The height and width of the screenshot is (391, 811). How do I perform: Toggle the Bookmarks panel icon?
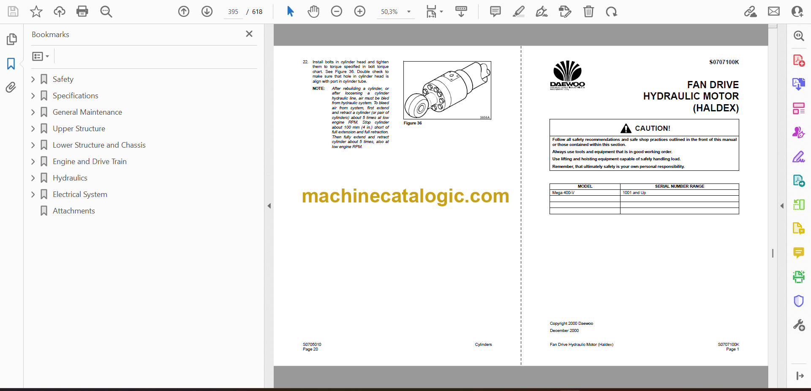(11, 64)
